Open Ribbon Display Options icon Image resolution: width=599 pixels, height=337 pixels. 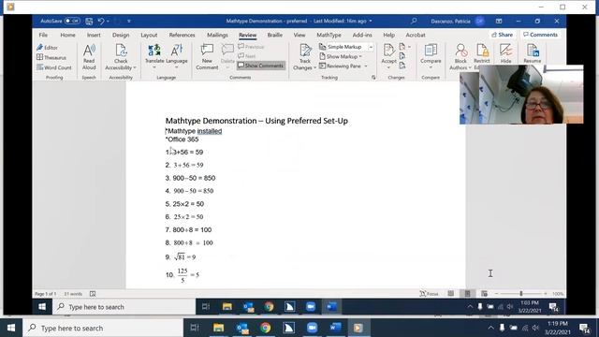(x=499, y=21)
